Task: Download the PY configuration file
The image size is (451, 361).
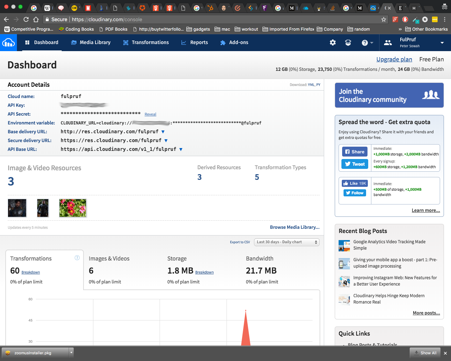Action: click(318, 85)
